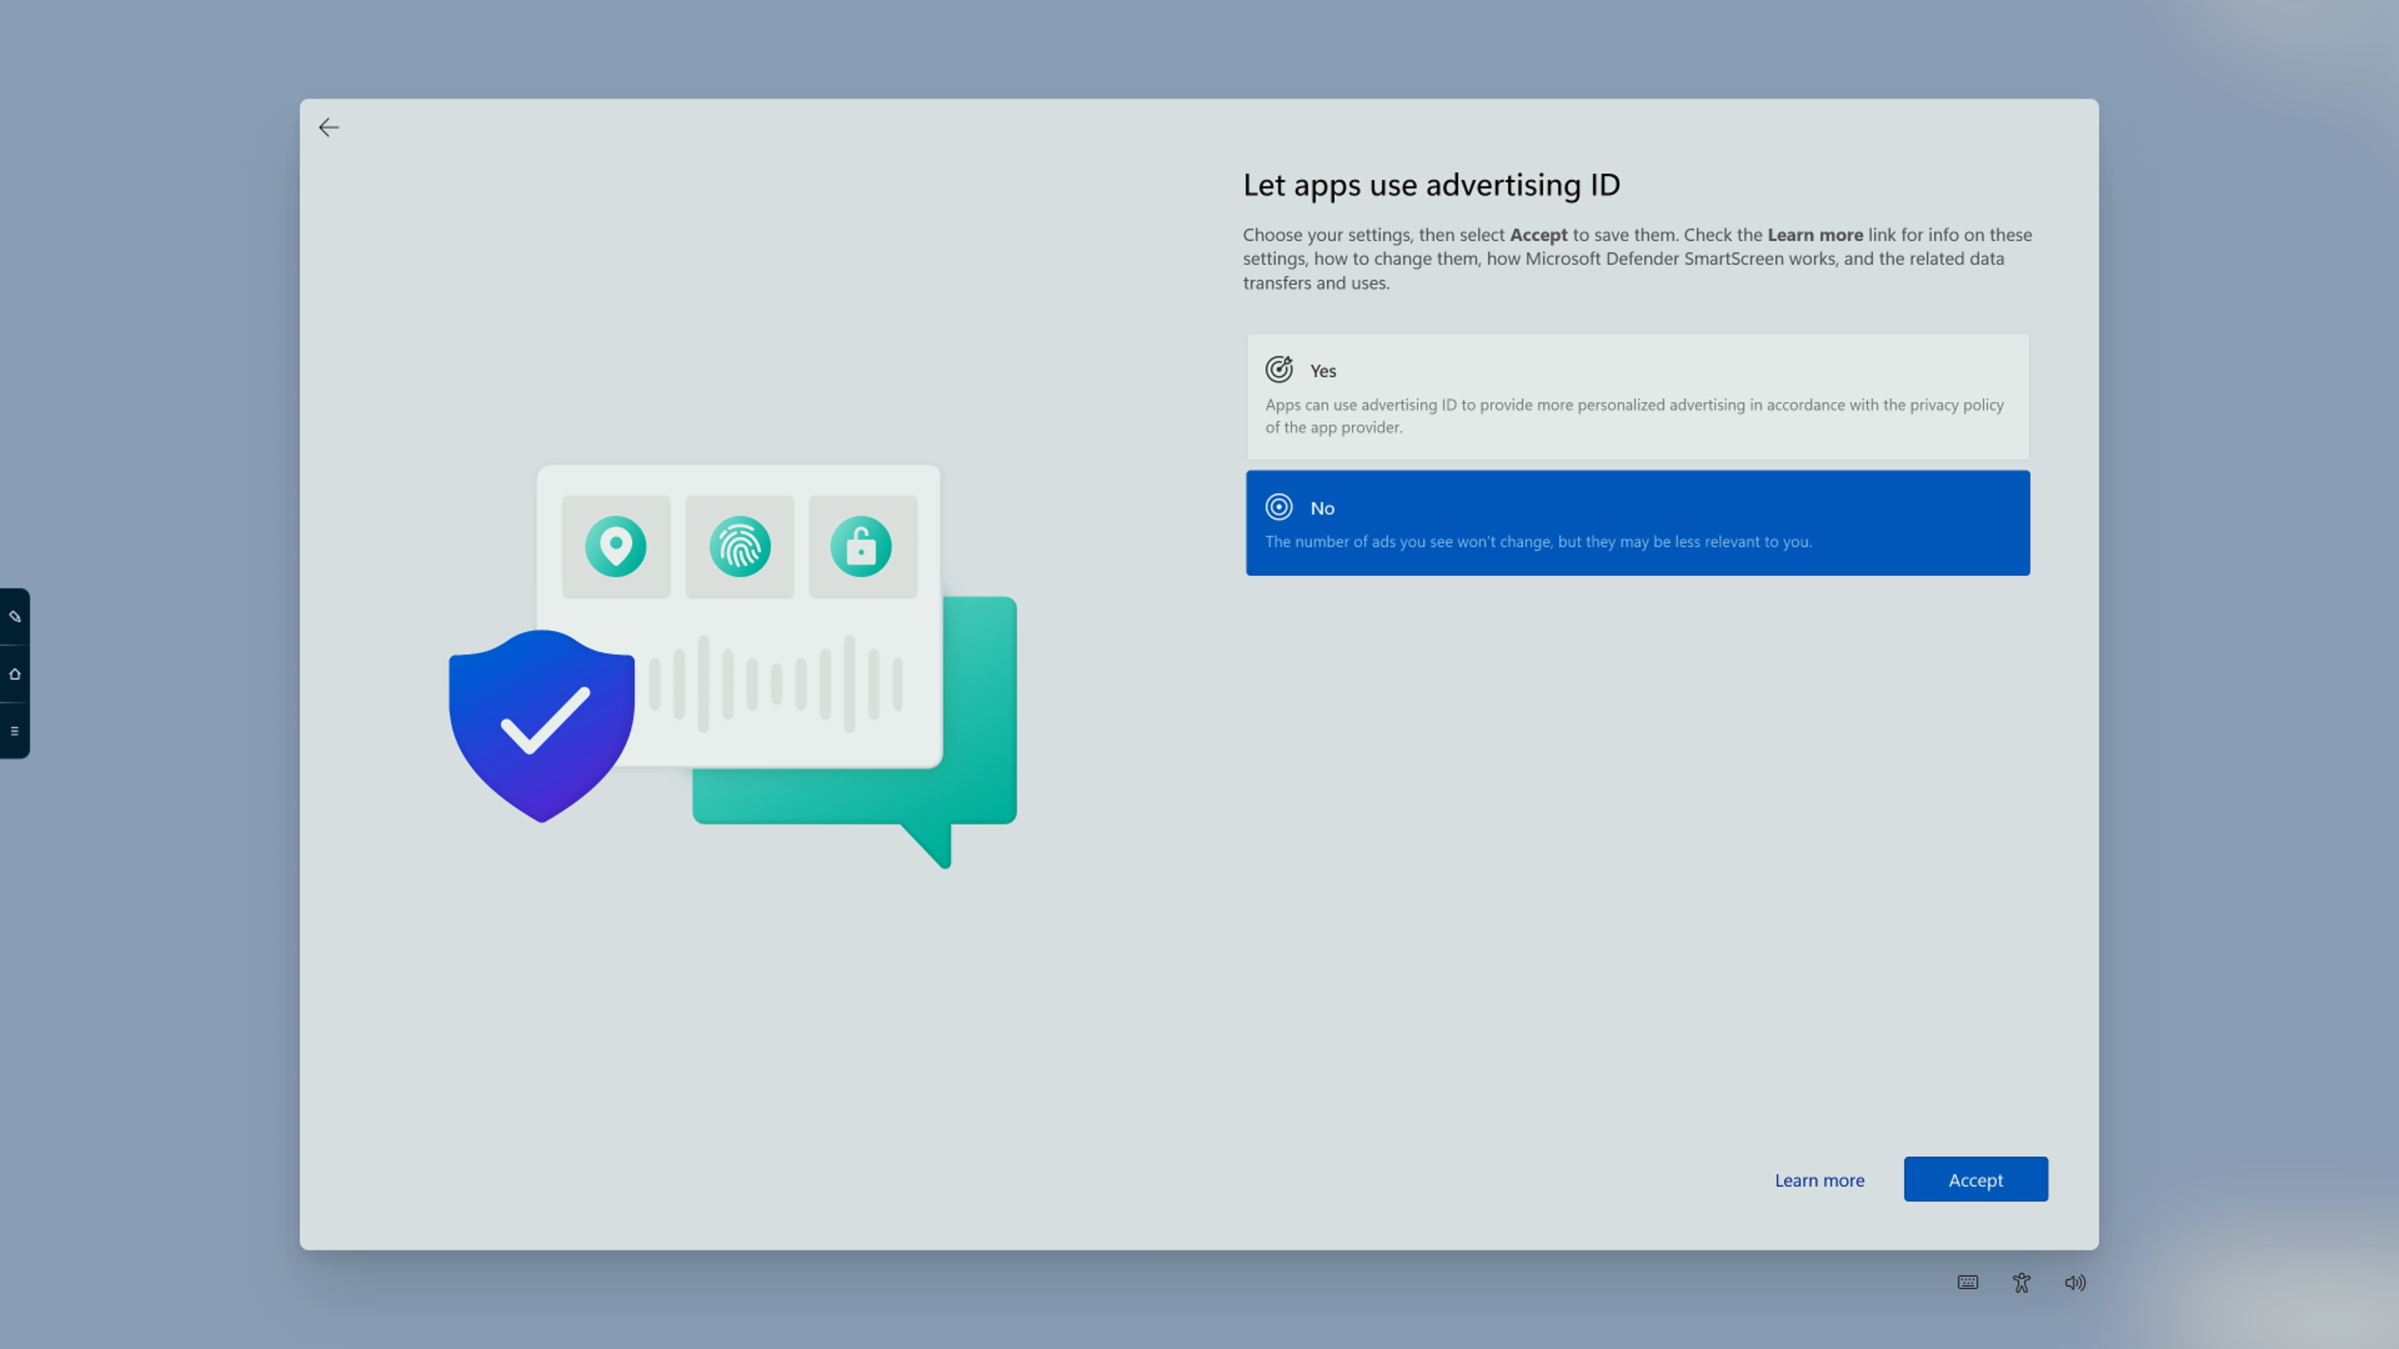Screen dimensions: 2399x1349
Task: Click the unlocked padlock illustration icon
Action: click(862, 546)
